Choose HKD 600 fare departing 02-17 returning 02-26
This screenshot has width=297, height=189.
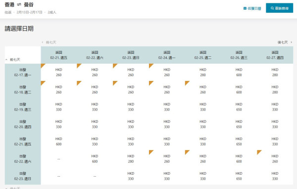click(x=239, y=73)
